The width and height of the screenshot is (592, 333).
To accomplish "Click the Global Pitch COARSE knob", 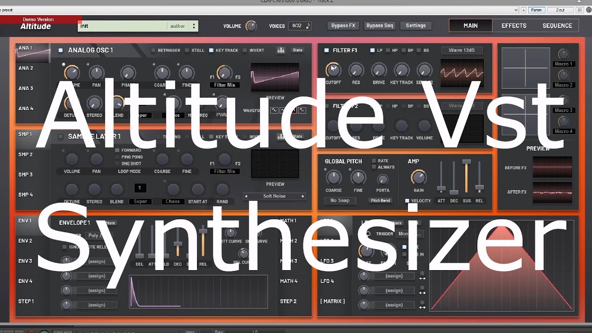I will [333, 177].
